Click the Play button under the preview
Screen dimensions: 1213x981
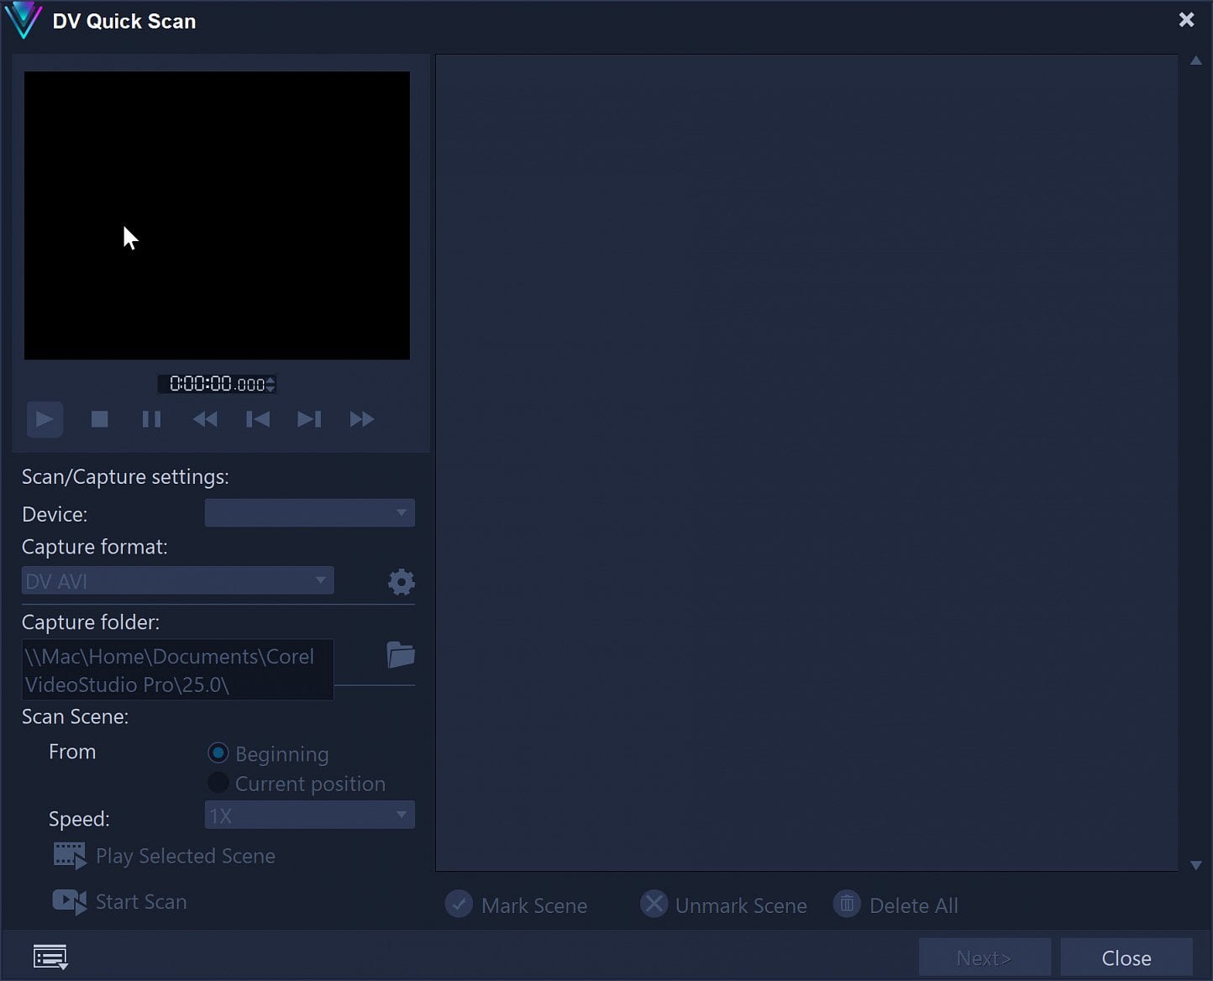[45, 419]
